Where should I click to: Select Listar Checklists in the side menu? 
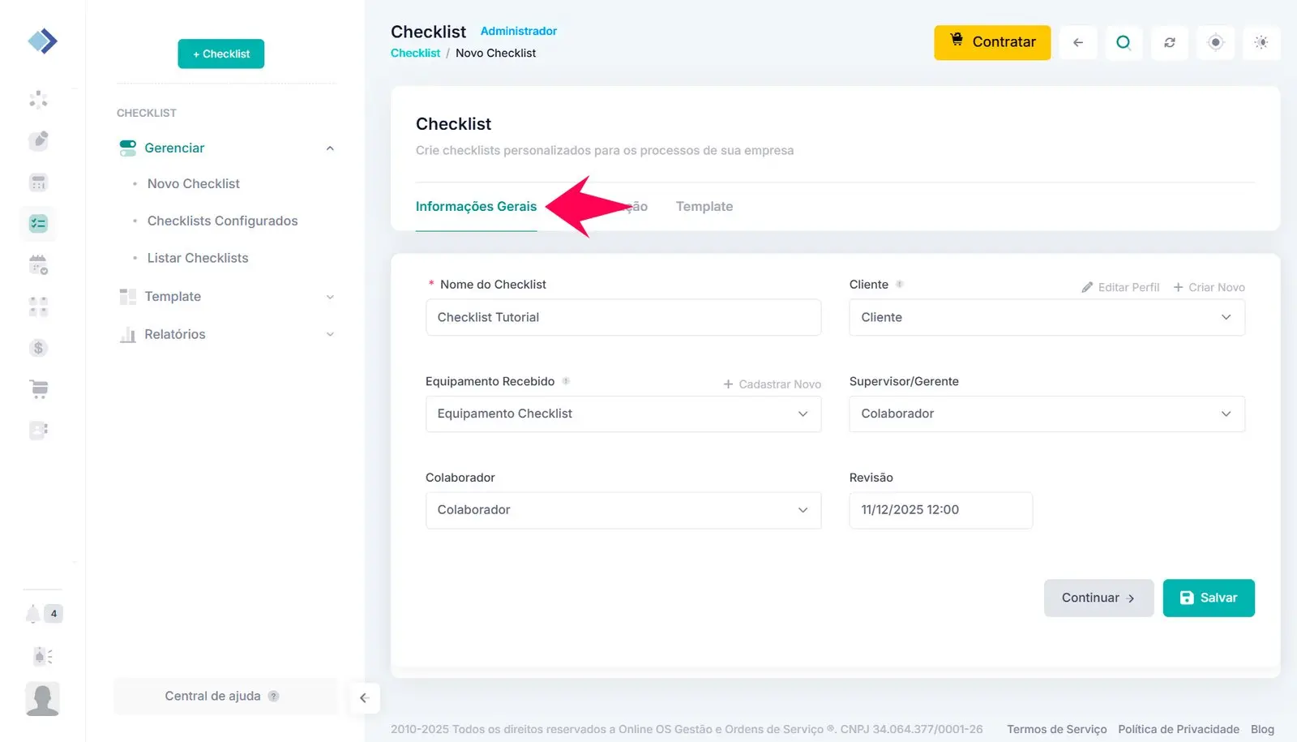(x=198, y=258)
